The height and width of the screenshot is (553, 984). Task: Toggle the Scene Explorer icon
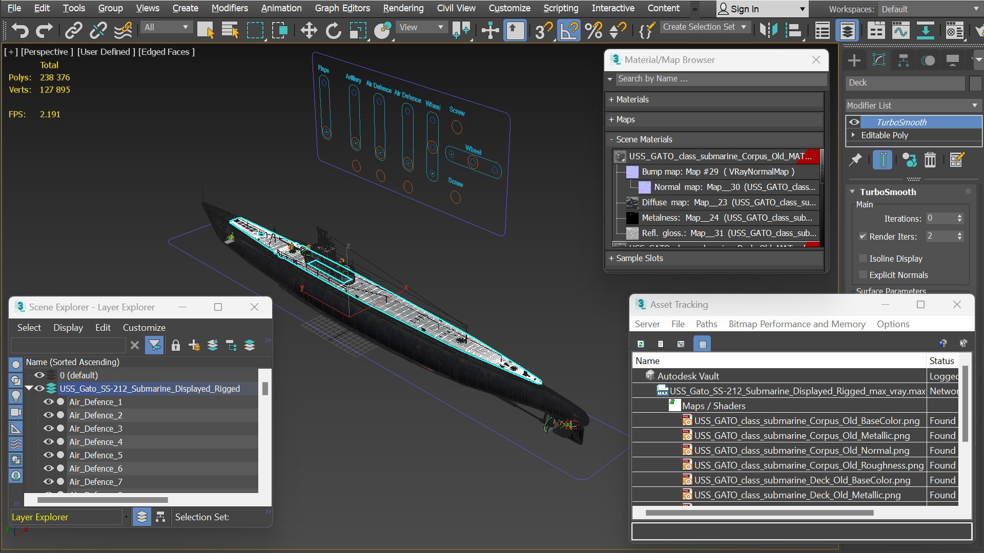click(823, 30)
